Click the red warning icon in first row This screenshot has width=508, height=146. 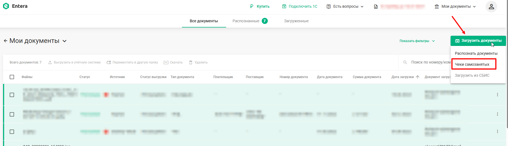click(x=106, y=95)
